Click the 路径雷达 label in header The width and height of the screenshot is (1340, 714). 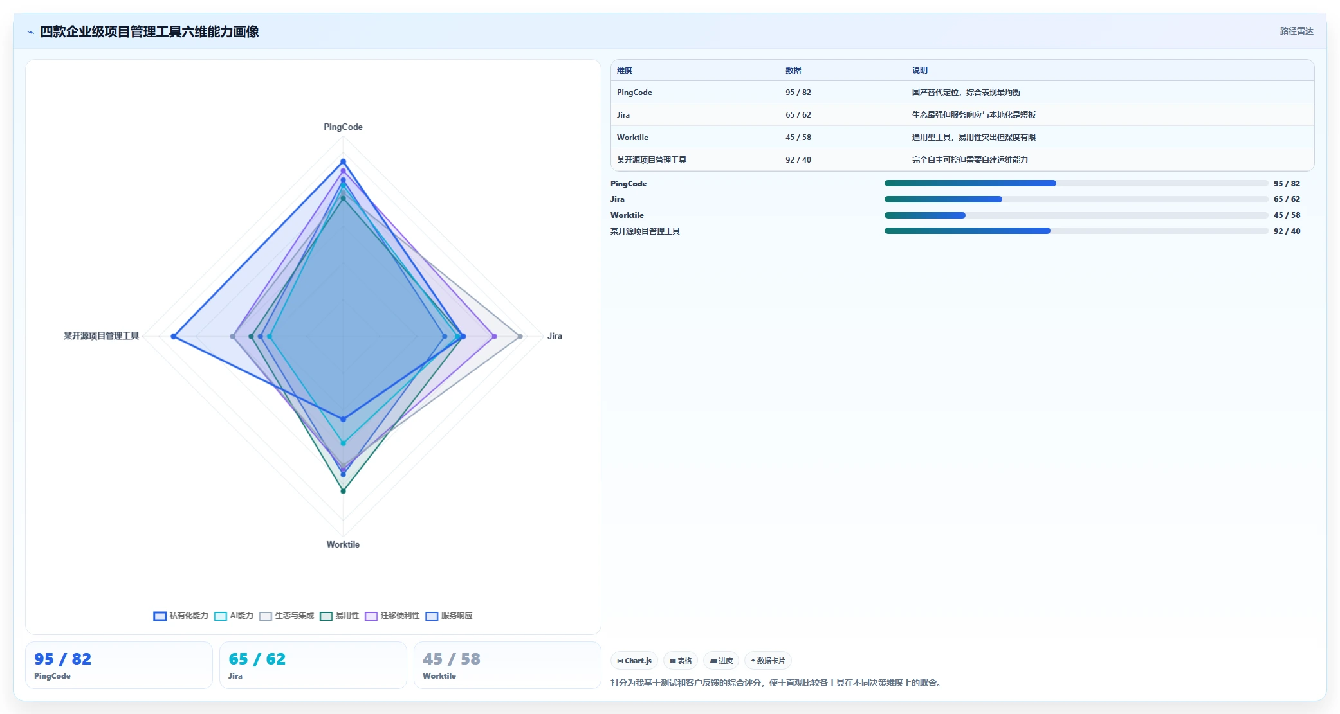pos(1296,31)
